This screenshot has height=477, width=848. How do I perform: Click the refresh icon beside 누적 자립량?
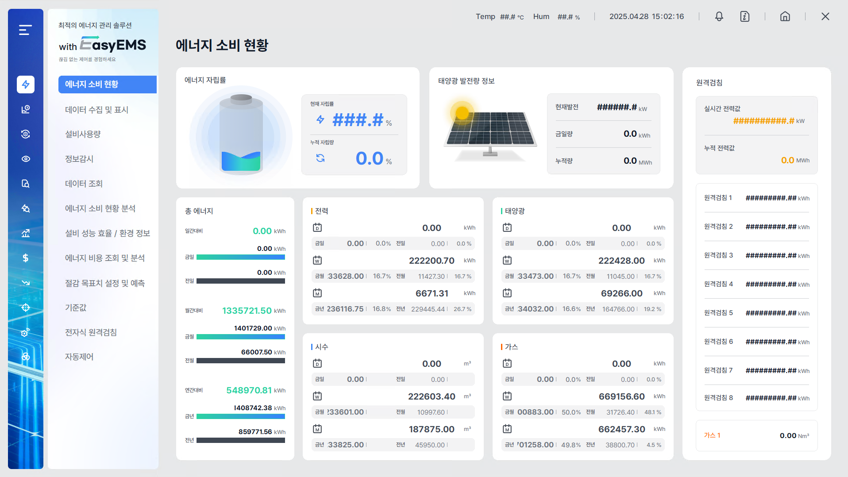click(320, 158)
